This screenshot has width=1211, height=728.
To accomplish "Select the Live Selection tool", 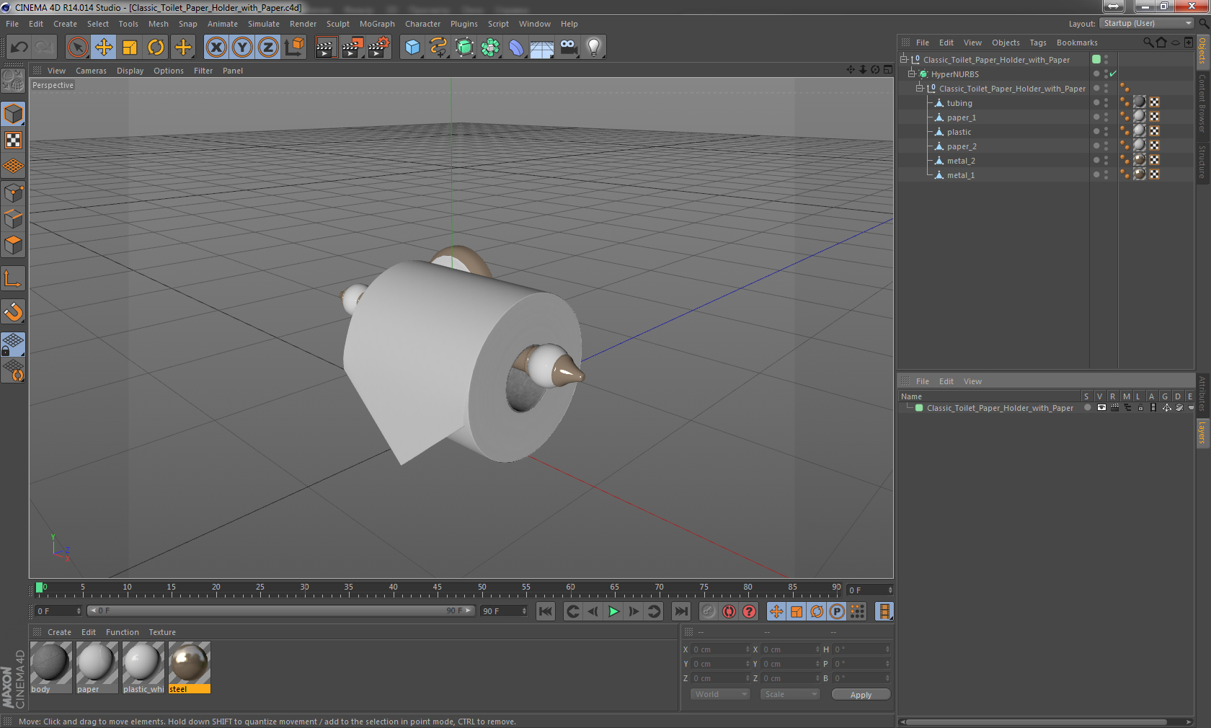I will [x=78, y=48].
